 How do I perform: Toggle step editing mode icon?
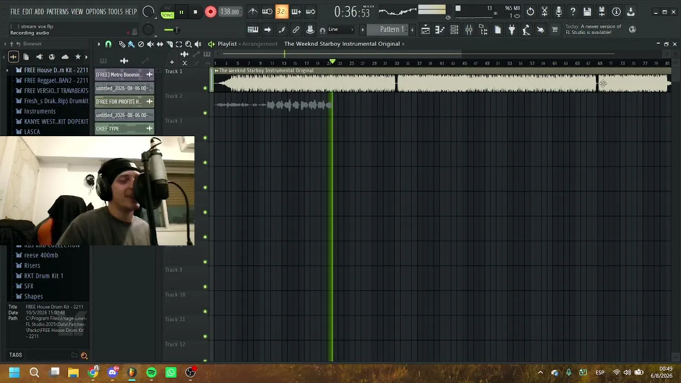tap(282, 30)
